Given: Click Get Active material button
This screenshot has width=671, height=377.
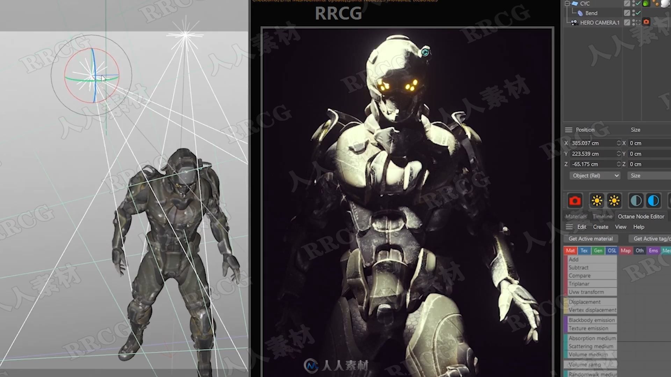Looking at the screenshot, I should [591, 238].
